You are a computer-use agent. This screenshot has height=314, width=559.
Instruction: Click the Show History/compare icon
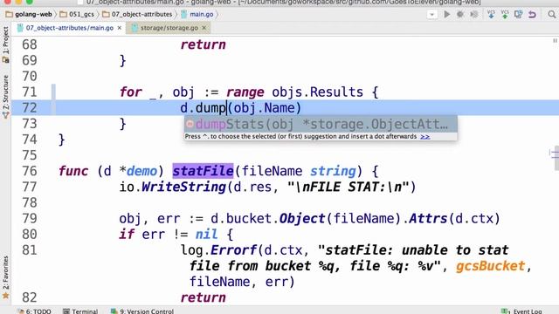click(x=518, y=14)
